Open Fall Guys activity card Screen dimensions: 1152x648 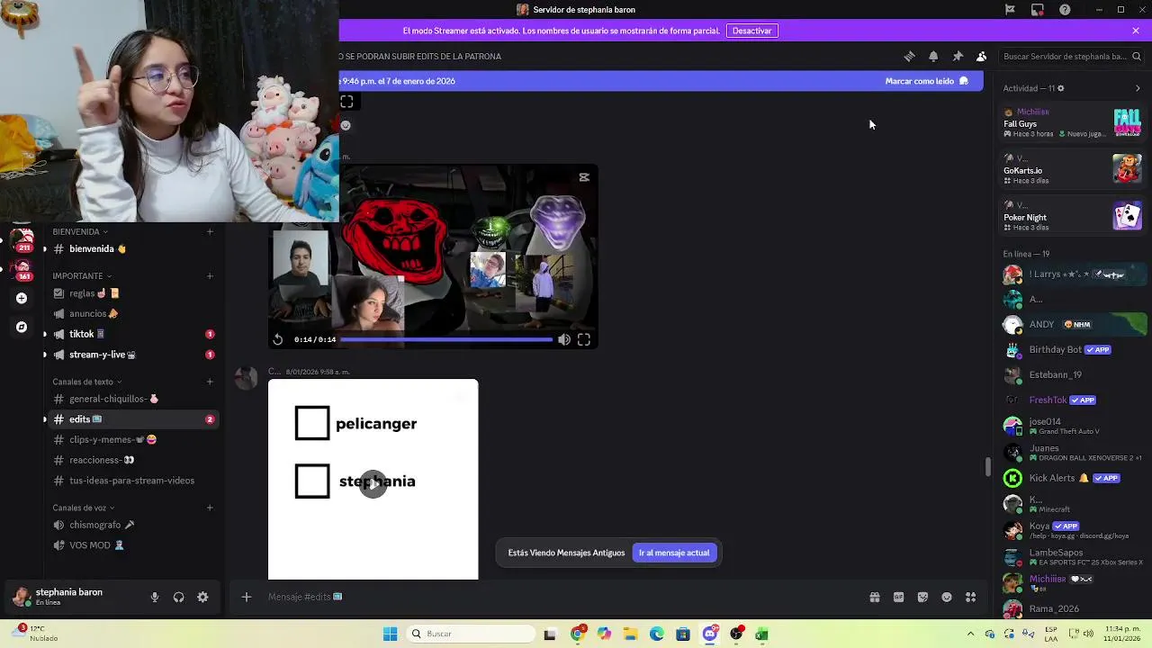[1073, 122]
